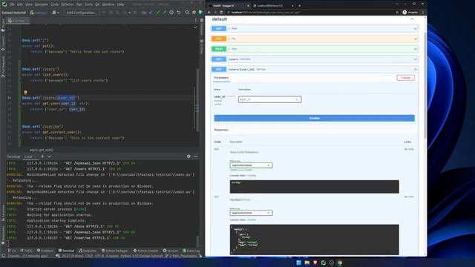Viewport: 475px width, 267px height.
Task: Click the green commit checkmark icon
Action: point(157,13)
